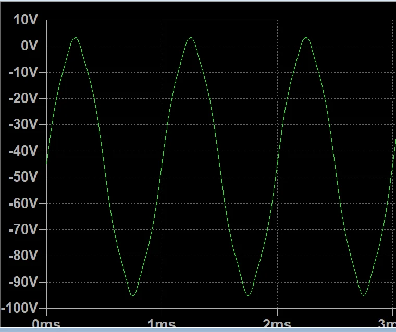Click the -20V vertical axis label
396x332 pixels.
23,98
